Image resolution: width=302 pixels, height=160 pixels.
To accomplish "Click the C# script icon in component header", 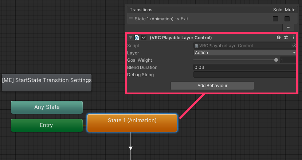I will 137,37.
